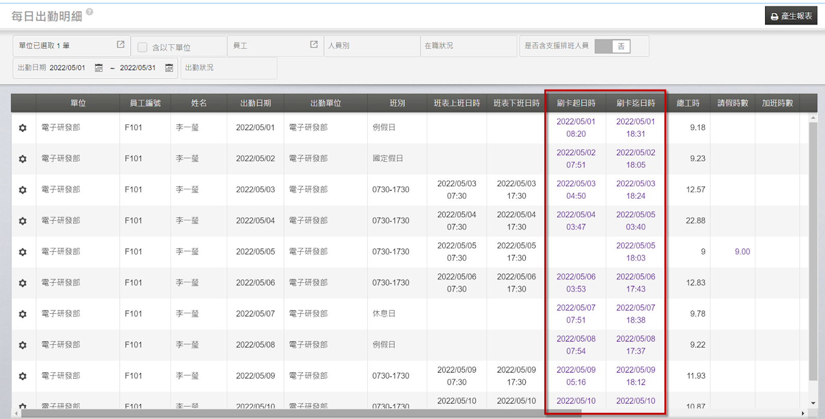
Task: Expand the 在職狀況 dropdown
Action: coord(468,46)
